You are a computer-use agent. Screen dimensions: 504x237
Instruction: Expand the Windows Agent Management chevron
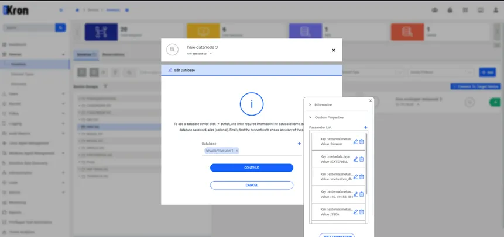point(63,153)
